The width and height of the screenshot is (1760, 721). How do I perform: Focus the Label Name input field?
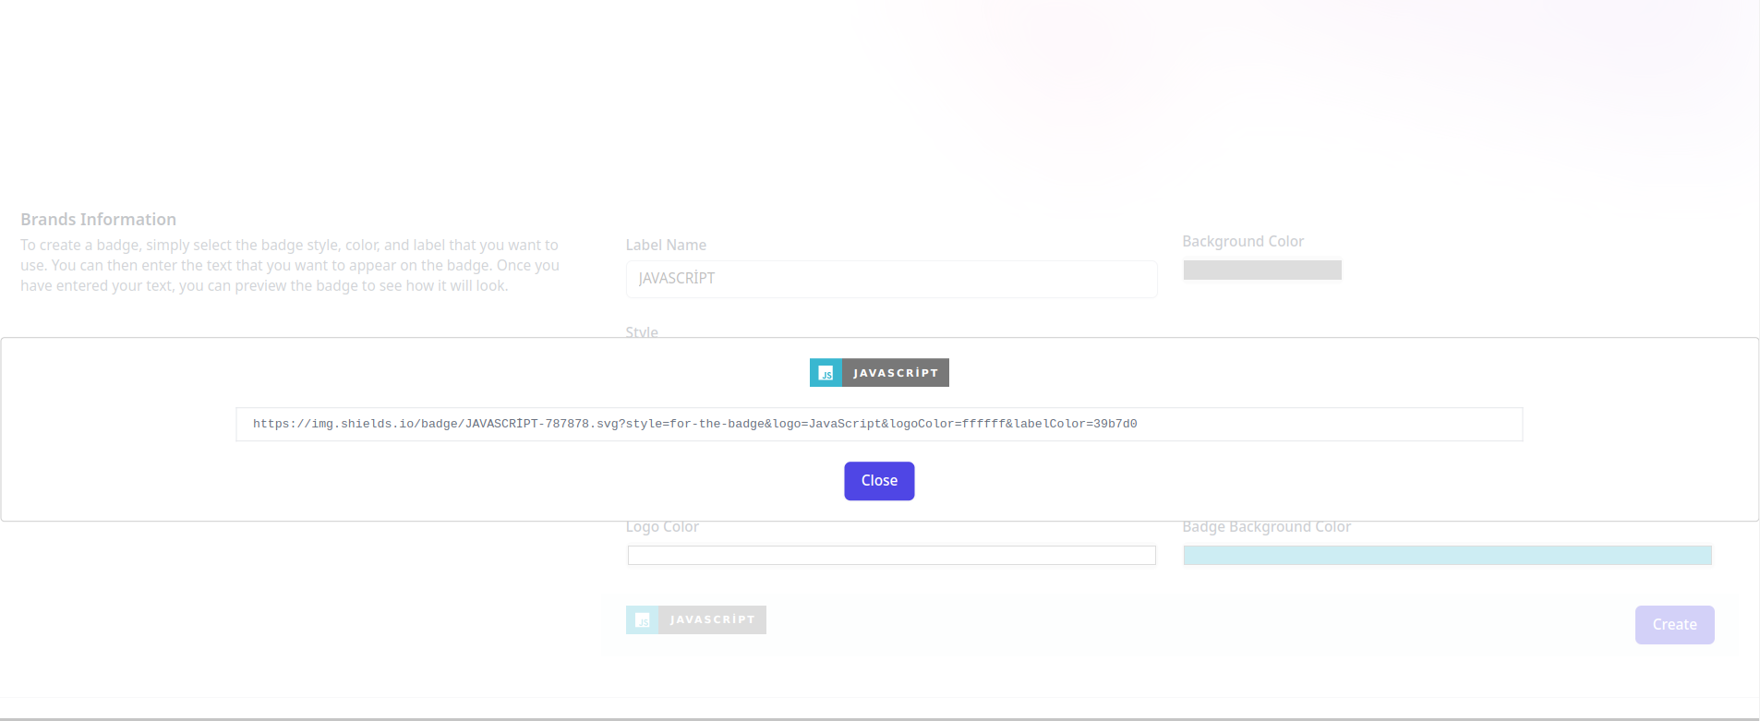coord(891,279)
